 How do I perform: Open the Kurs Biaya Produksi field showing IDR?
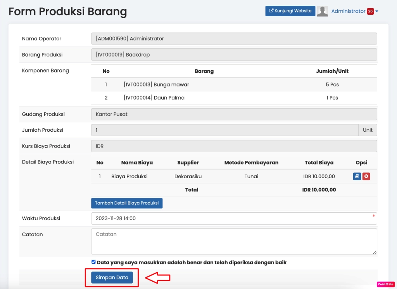click(234, 146)
